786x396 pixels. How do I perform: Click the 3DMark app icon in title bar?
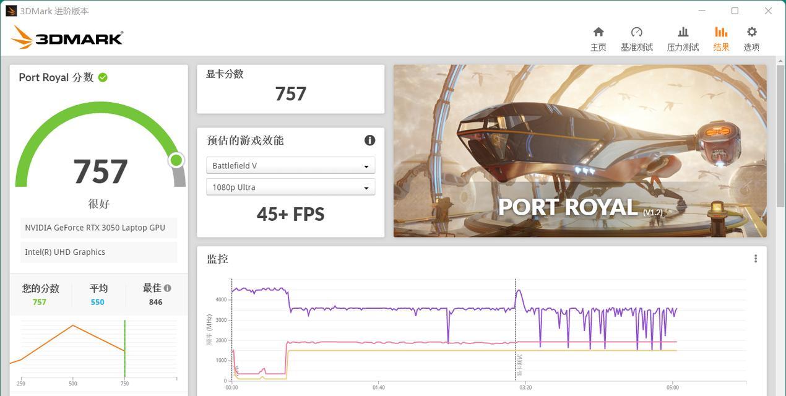pos(11,11)
